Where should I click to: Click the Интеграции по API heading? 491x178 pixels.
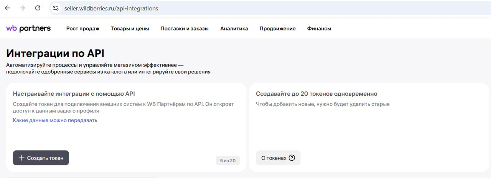[55, 53]
